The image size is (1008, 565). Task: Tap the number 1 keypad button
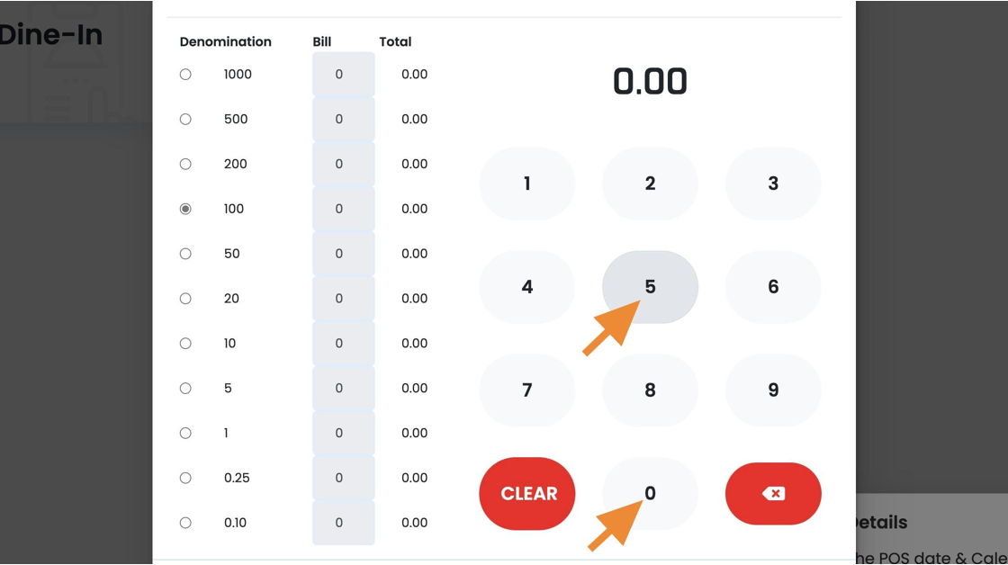point(527,184)
